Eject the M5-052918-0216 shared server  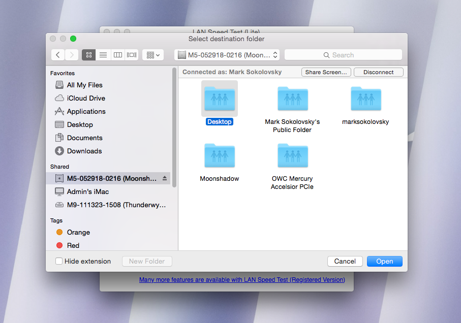click(164, 178)
